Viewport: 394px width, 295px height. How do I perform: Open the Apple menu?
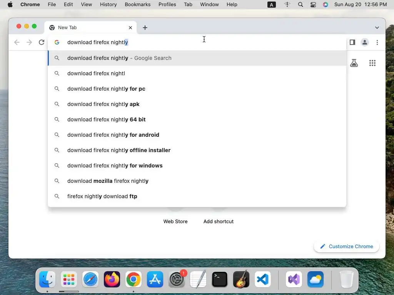pyautogui.click(x=10, y=5)
